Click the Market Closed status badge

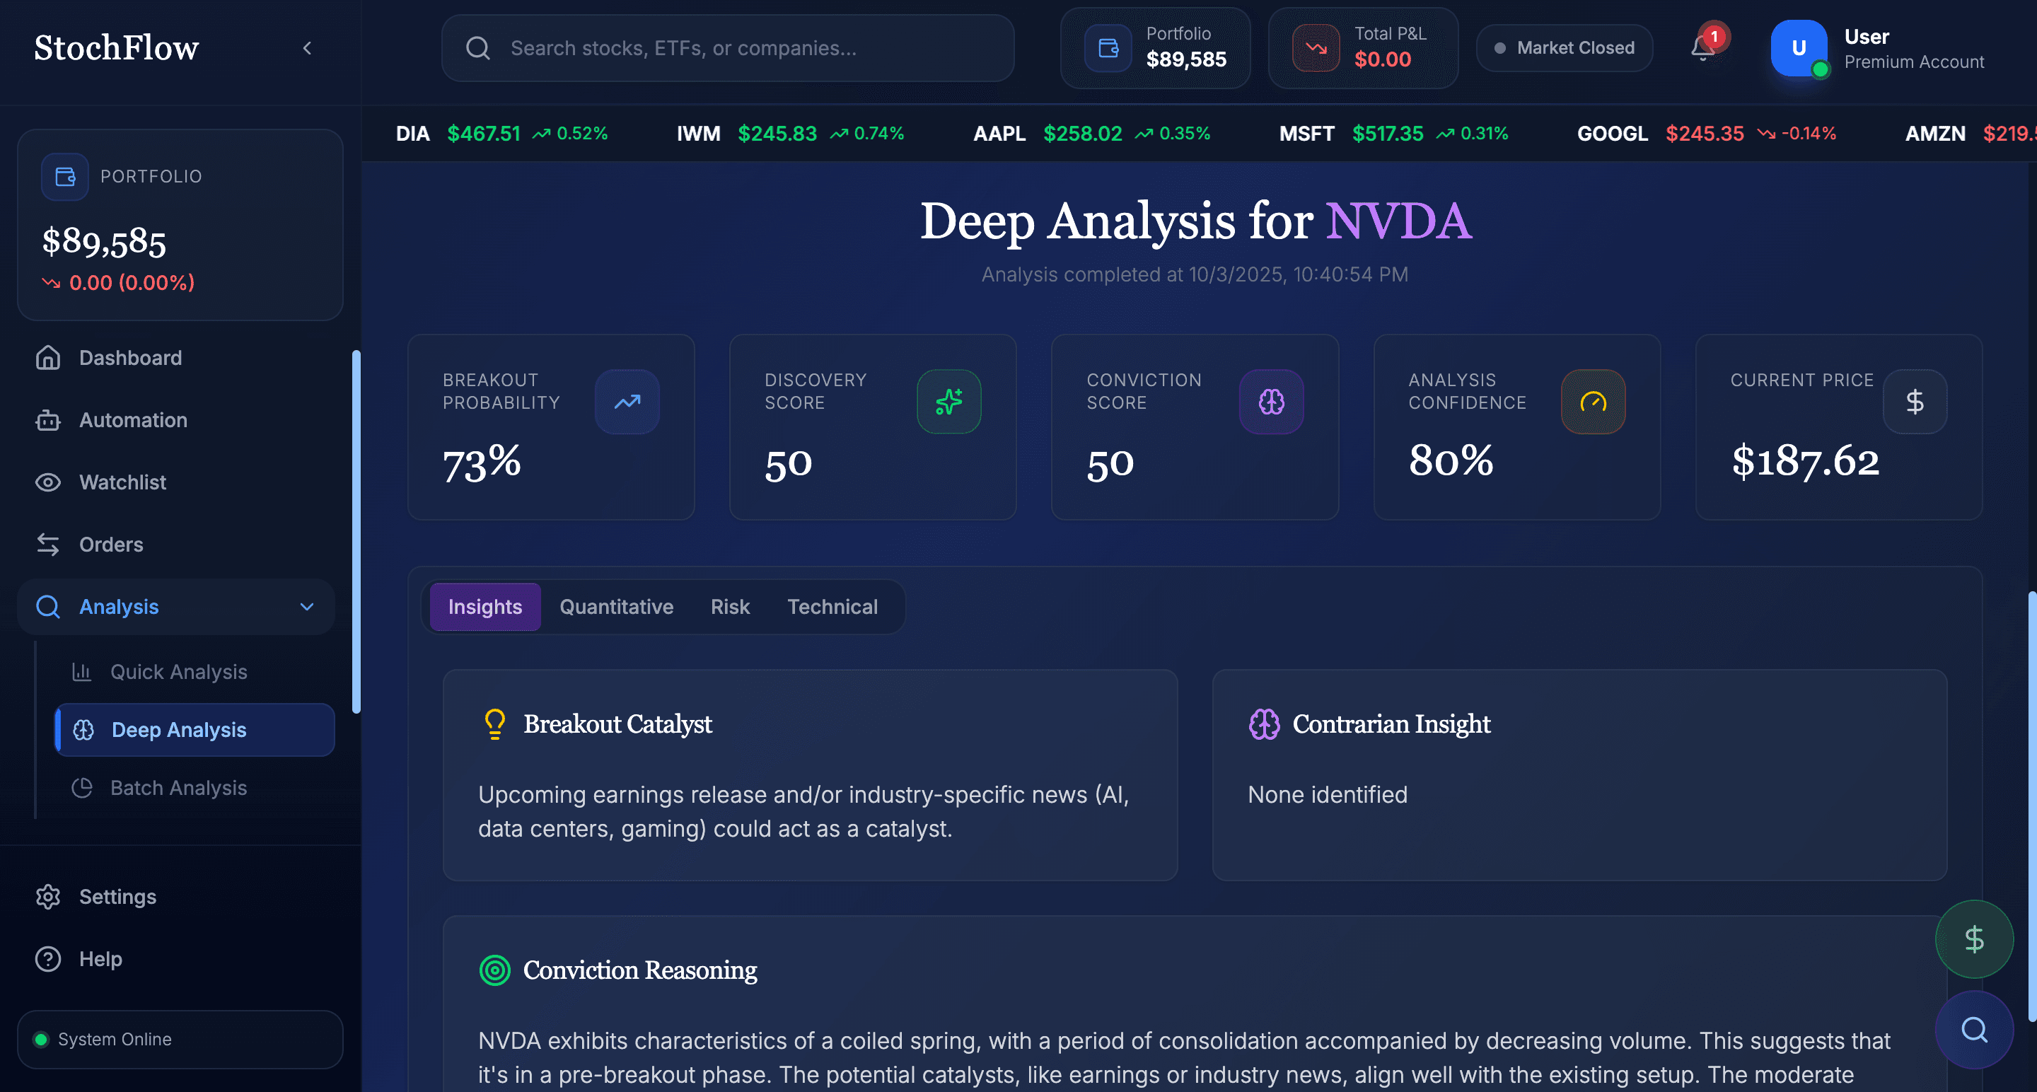pyautogui.click(x=1564, y=48)
